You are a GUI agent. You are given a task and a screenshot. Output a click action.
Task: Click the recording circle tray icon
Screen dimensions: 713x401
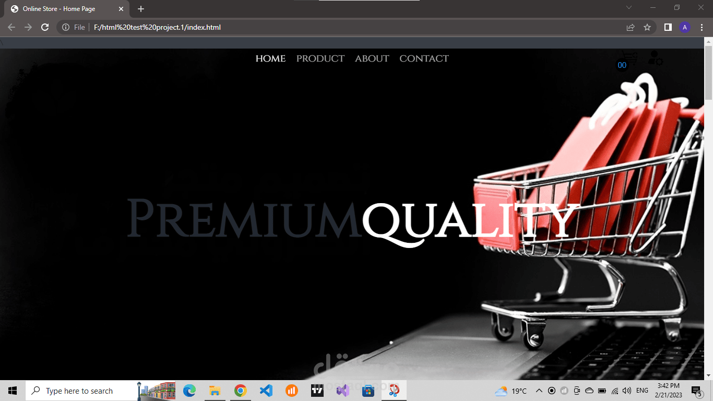click(x=551, y=391)
